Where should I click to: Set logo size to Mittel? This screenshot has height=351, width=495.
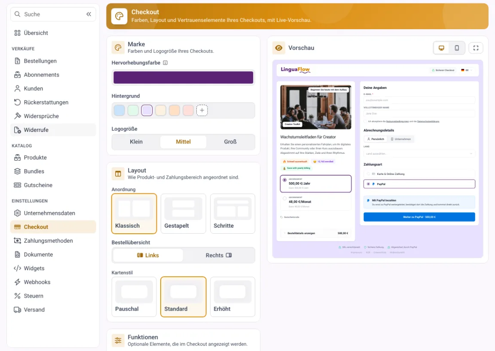tap(183, 142)
